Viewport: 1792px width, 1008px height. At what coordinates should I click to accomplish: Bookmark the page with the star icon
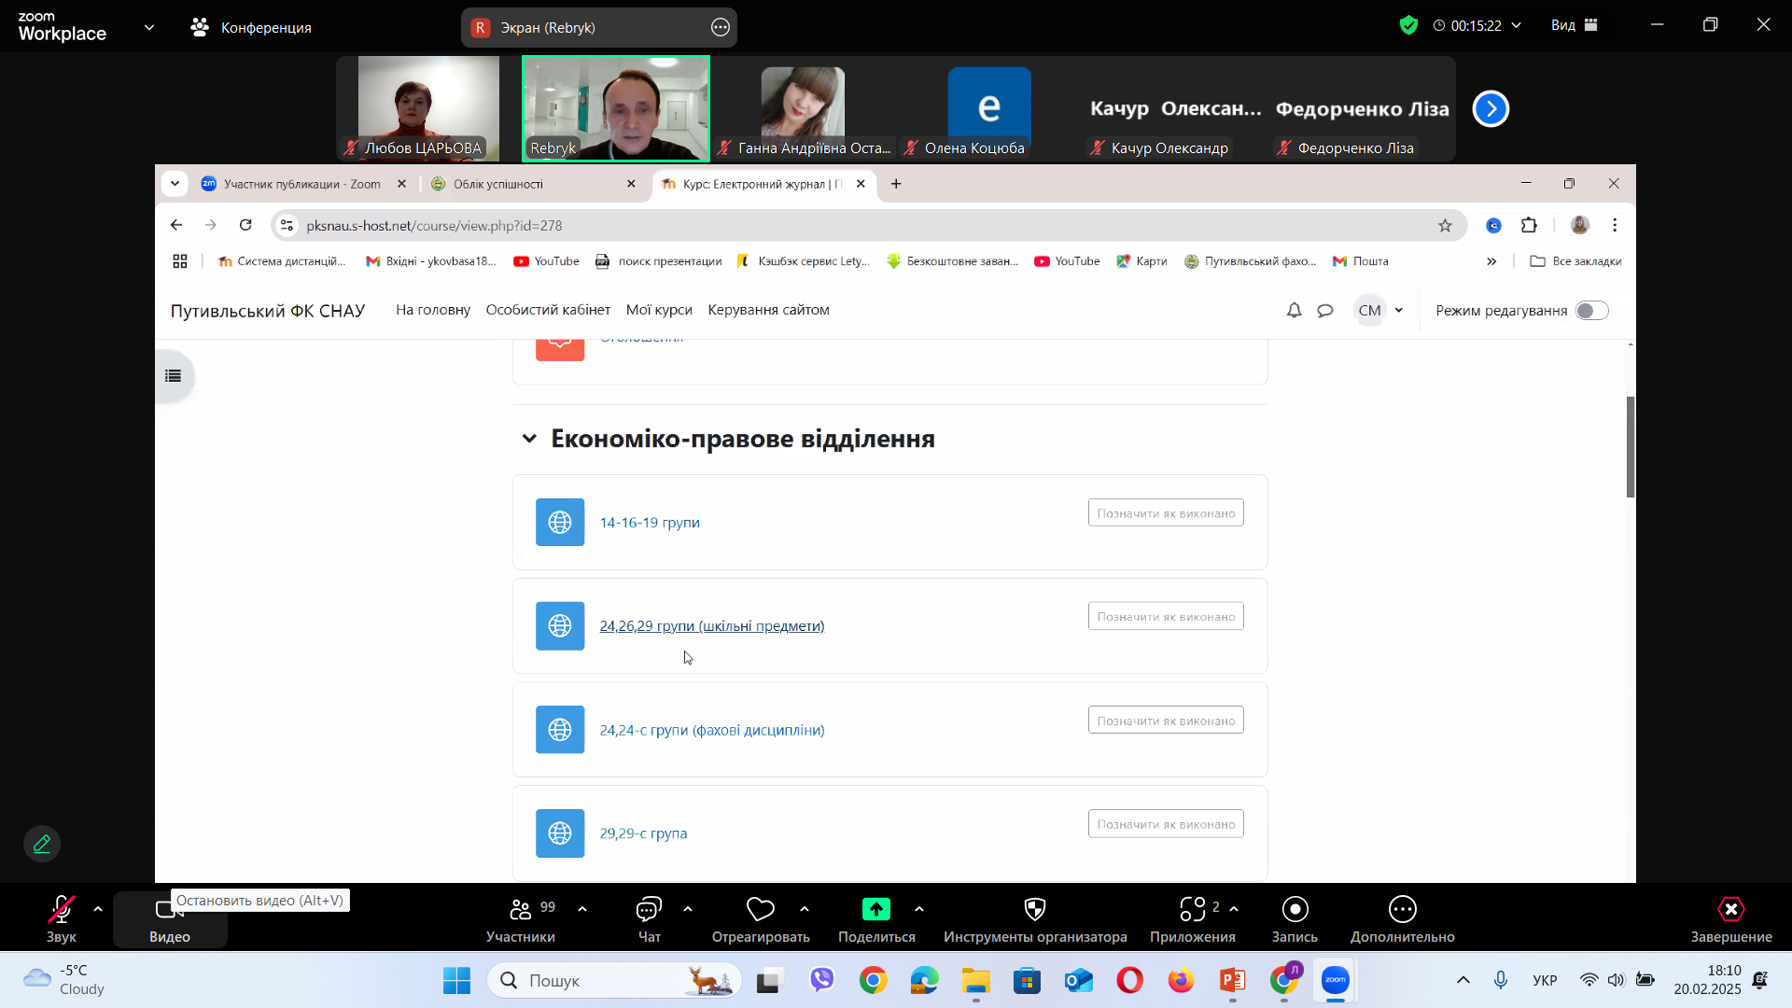[1445, 225]
